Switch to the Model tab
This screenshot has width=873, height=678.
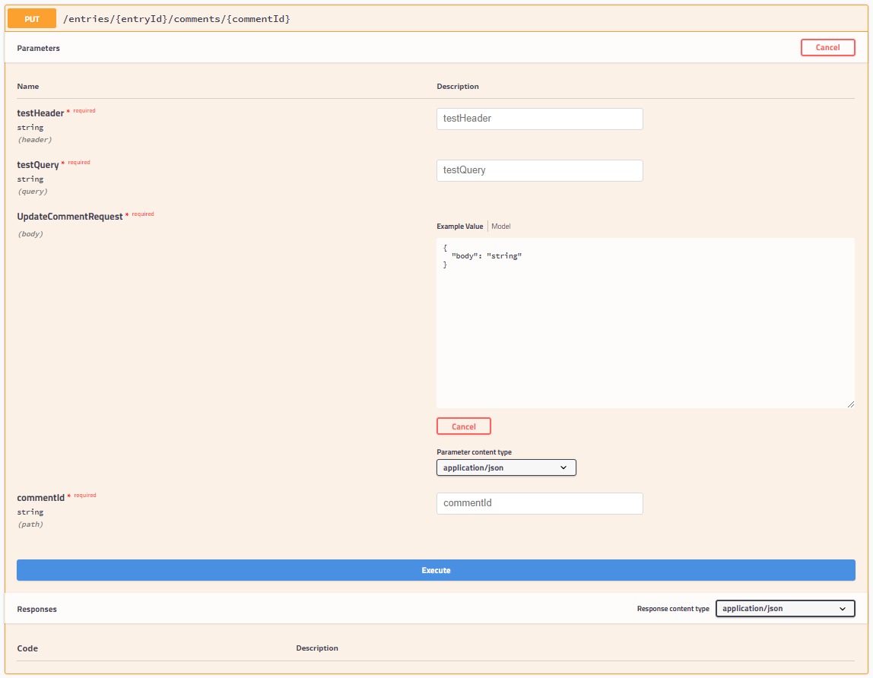pos(500,227)
